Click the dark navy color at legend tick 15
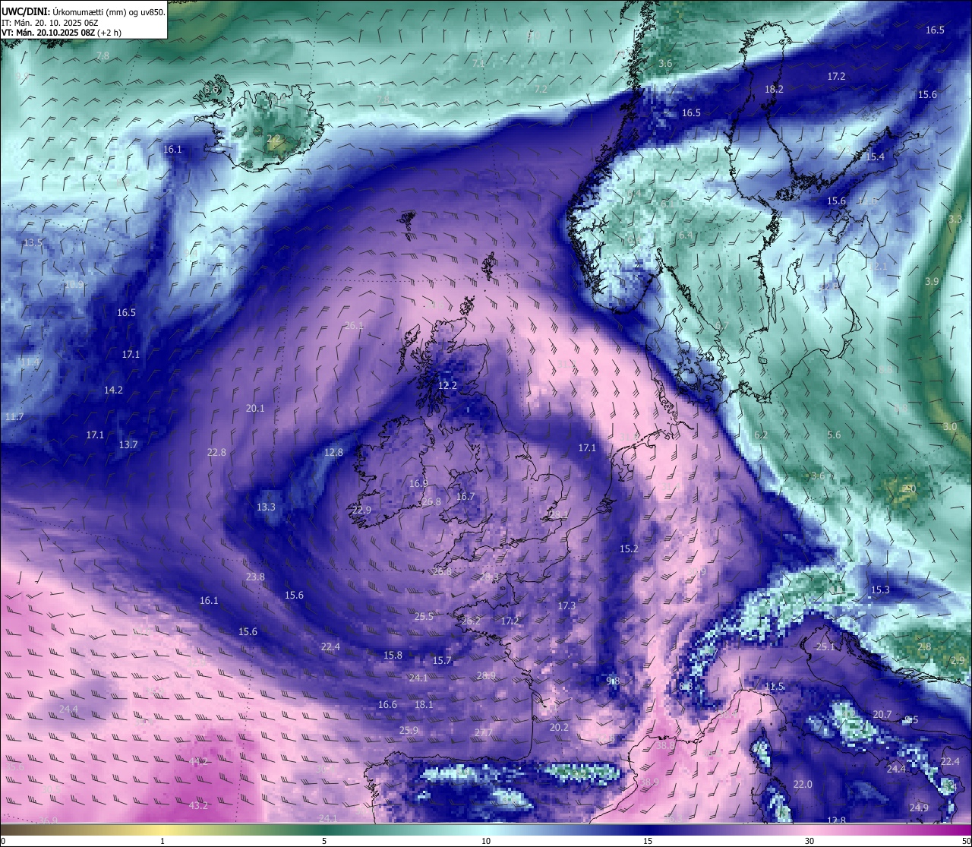This screenshot has width=972, height=847. pyautogui.click(x=648, y=830)
